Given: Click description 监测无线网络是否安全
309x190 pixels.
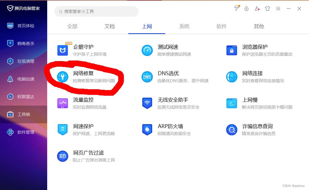Looking at the screenshot, I should pyautogui.click(x=178, y=107).
